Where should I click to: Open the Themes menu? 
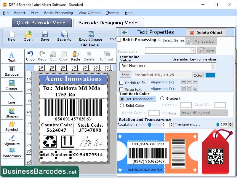point(113,13)
